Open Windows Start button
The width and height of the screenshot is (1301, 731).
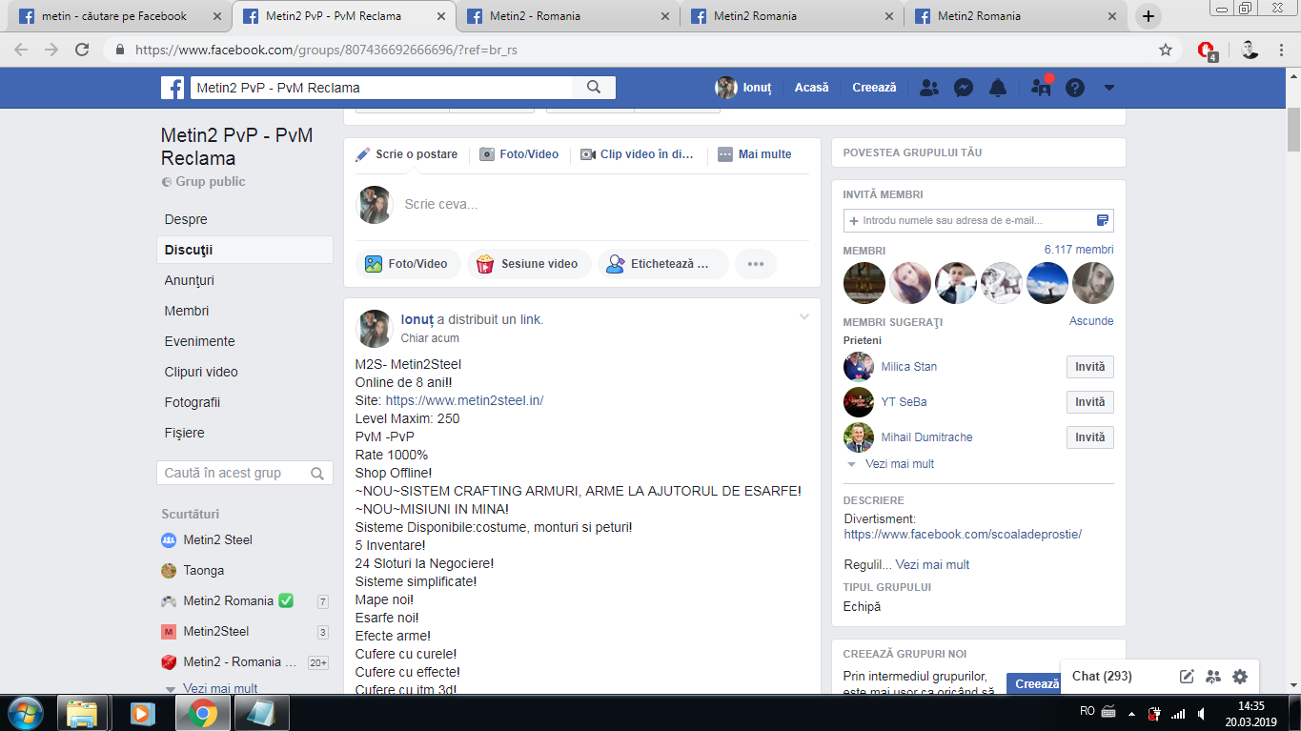tap(25, 713)
